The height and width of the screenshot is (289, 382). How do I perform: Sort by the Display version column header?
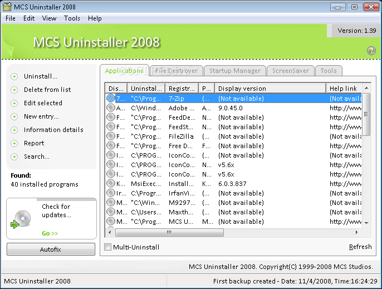[x=271, y=89]
